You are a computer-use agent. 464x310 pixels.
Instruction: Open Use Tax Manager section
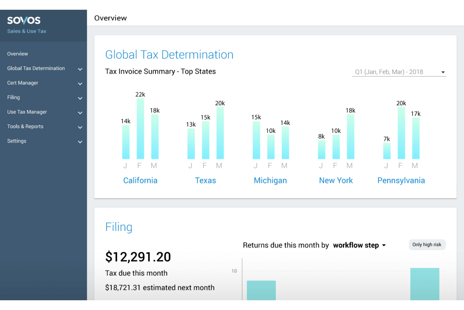[27, 112]
